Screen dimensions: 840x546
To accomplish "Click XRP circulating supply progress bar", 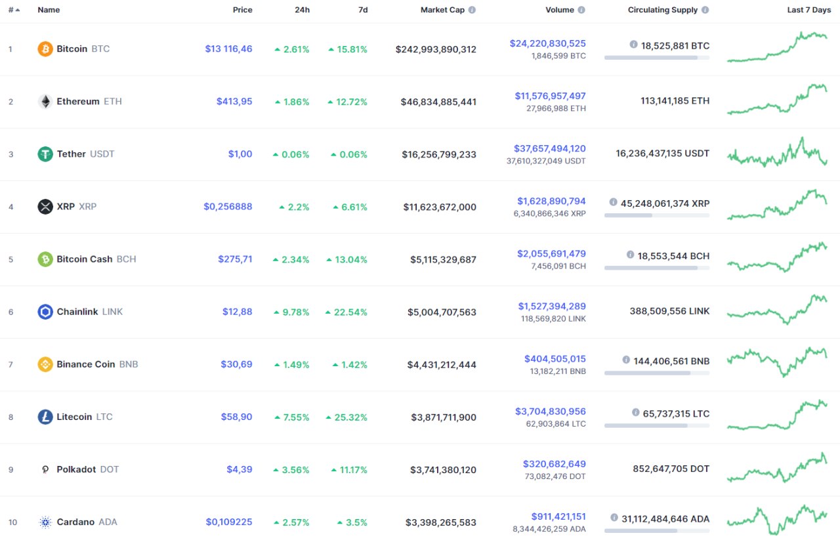I will (657, 215).
